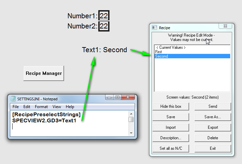Click the SPECVIEW2.GD3=Text1 line in Notepad
Image resolution: width=242 pixels, height=164 pixels.
[x=44, y=121]
